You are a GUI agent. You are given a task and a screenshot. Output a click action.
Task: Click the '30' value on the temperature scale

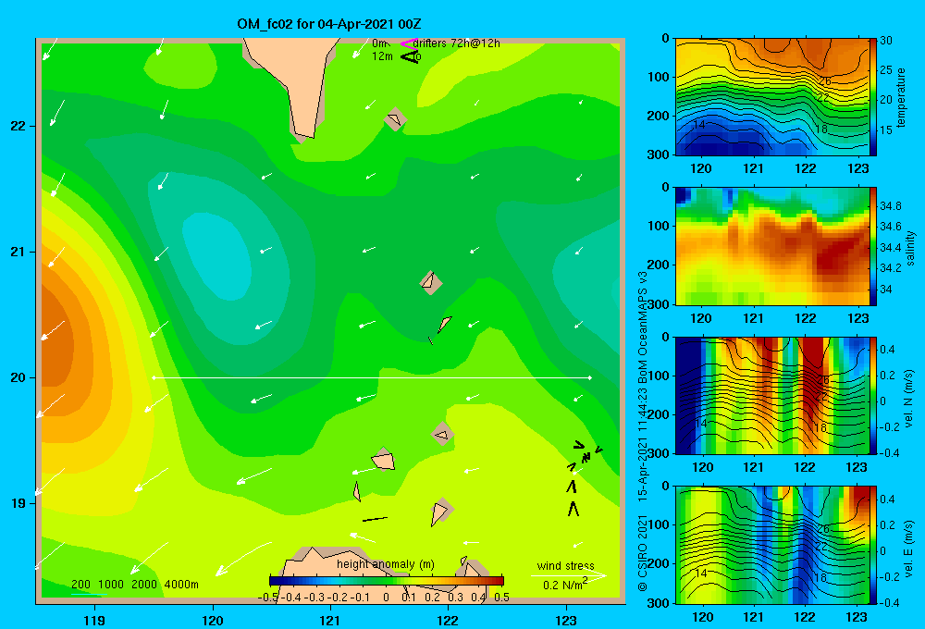(x=886, y=41)
